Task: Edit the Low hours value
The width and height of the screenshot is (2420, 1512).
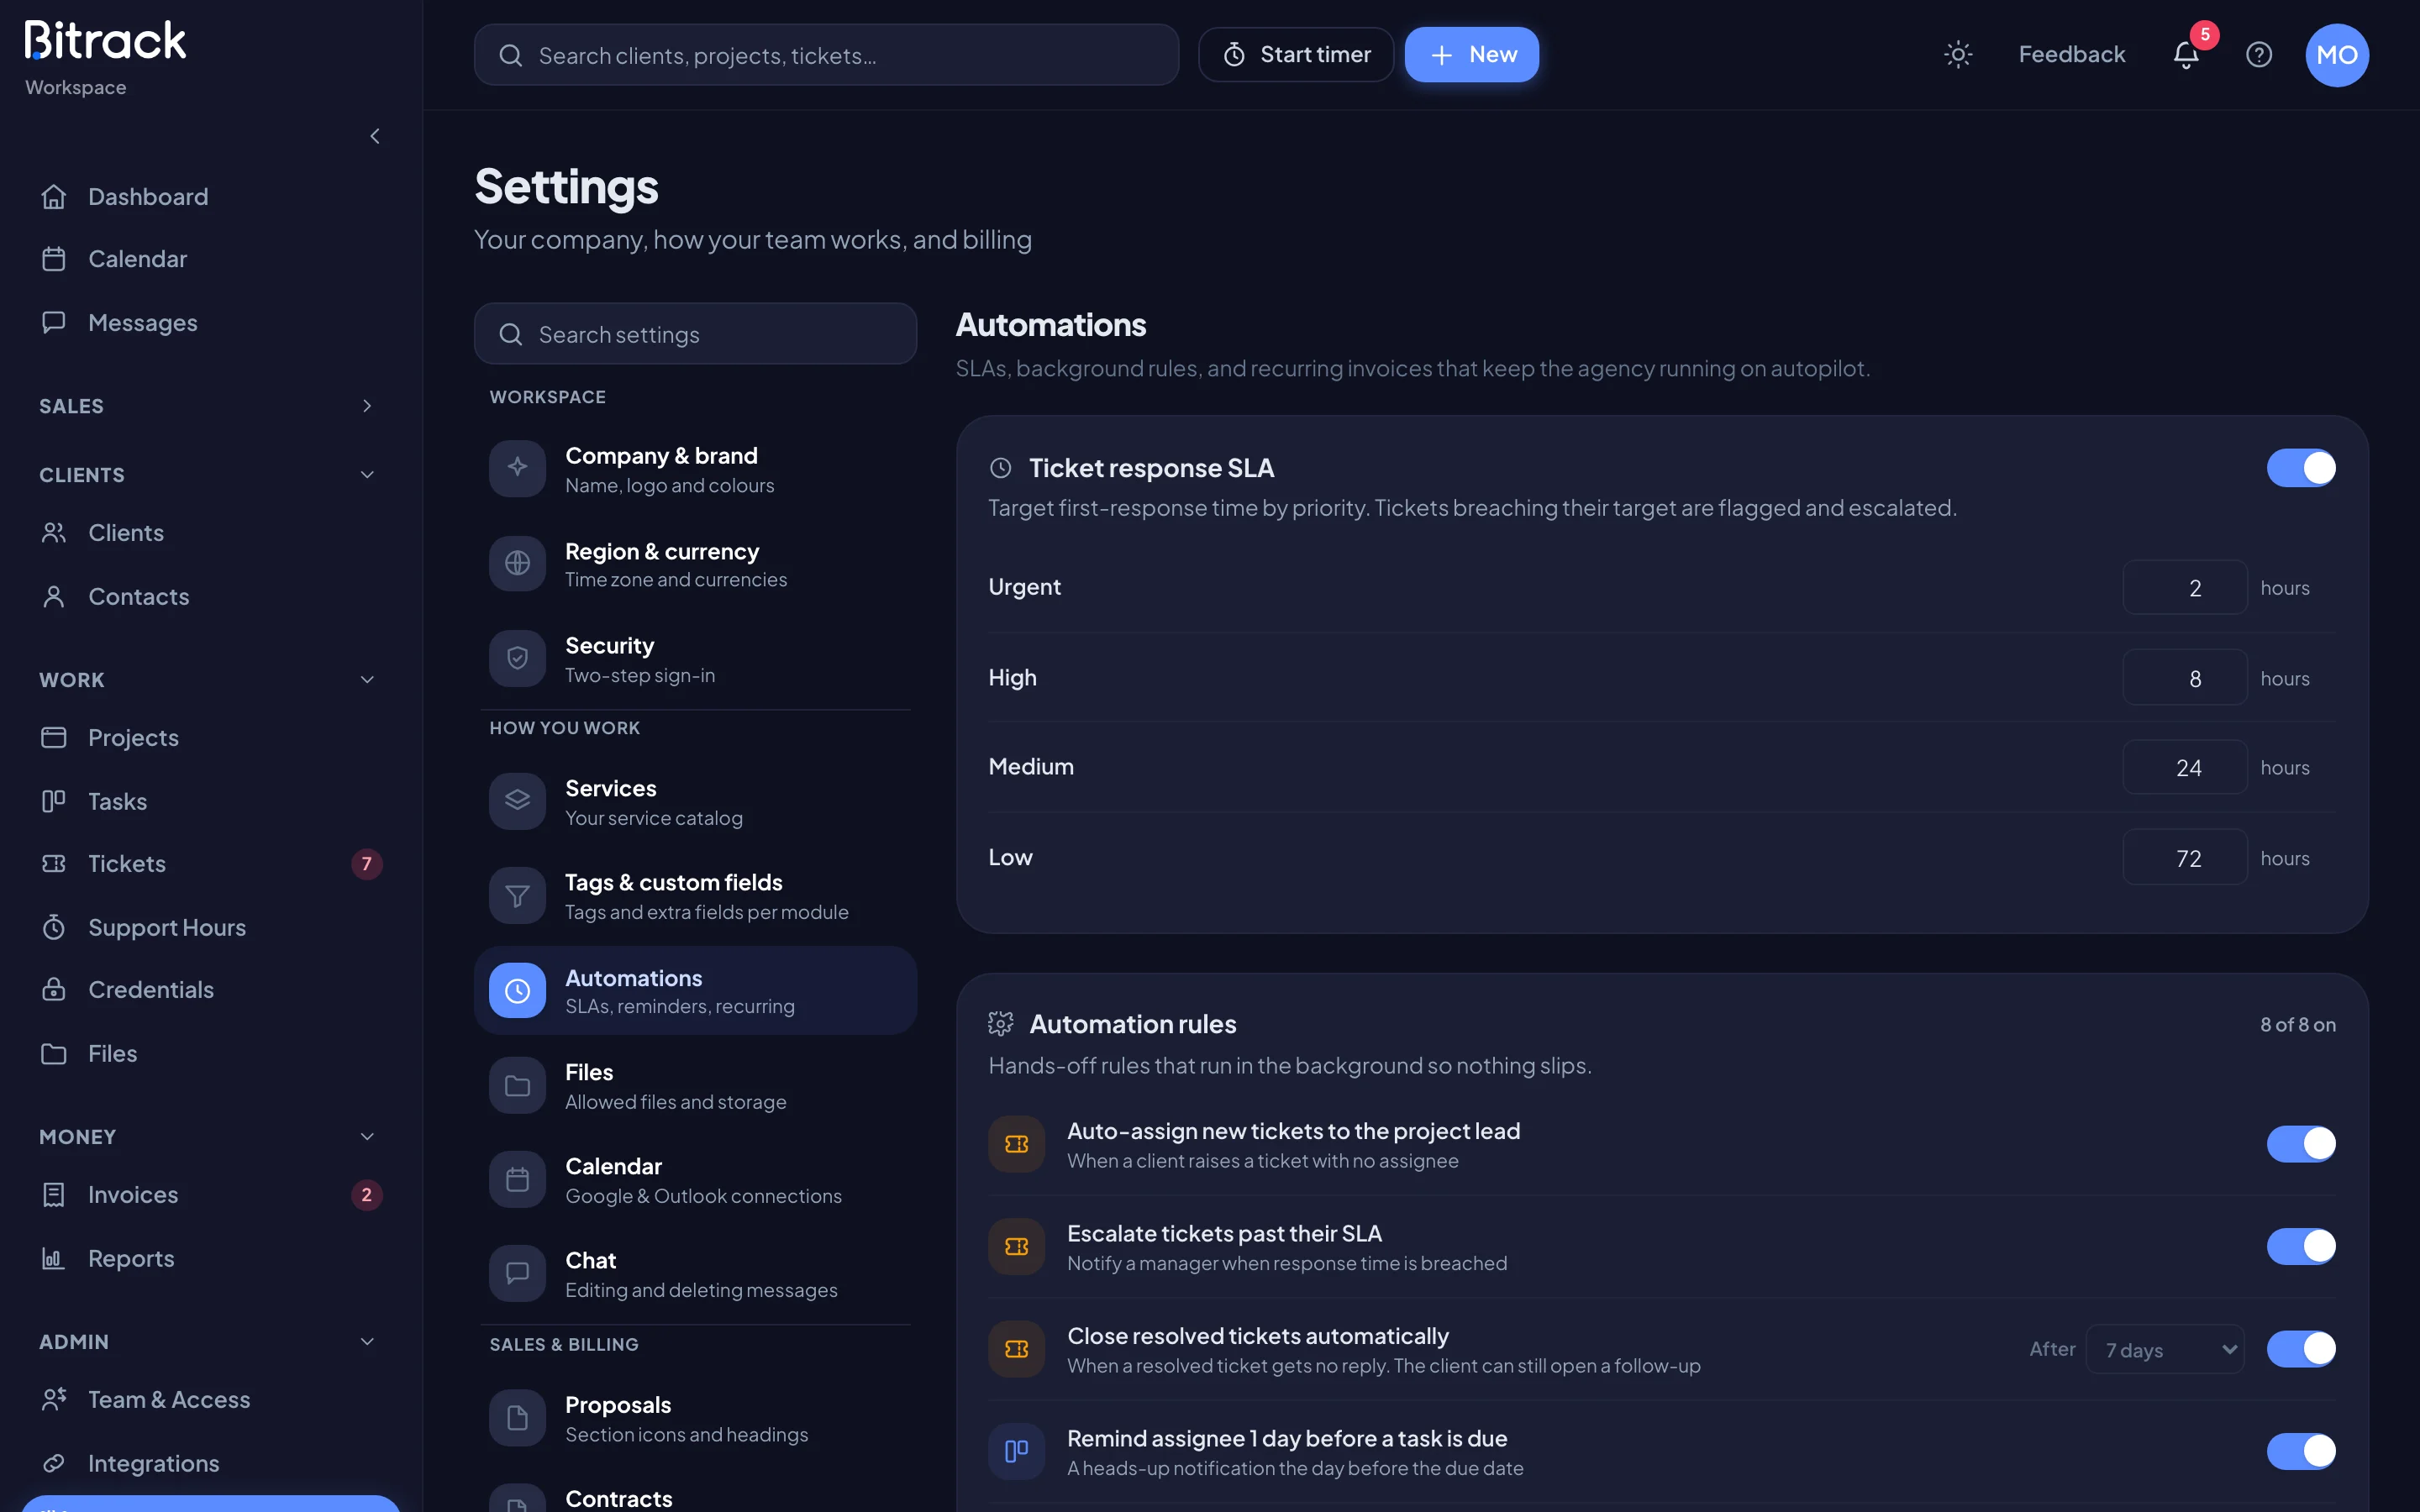Action: click(x=2185, y=858)
